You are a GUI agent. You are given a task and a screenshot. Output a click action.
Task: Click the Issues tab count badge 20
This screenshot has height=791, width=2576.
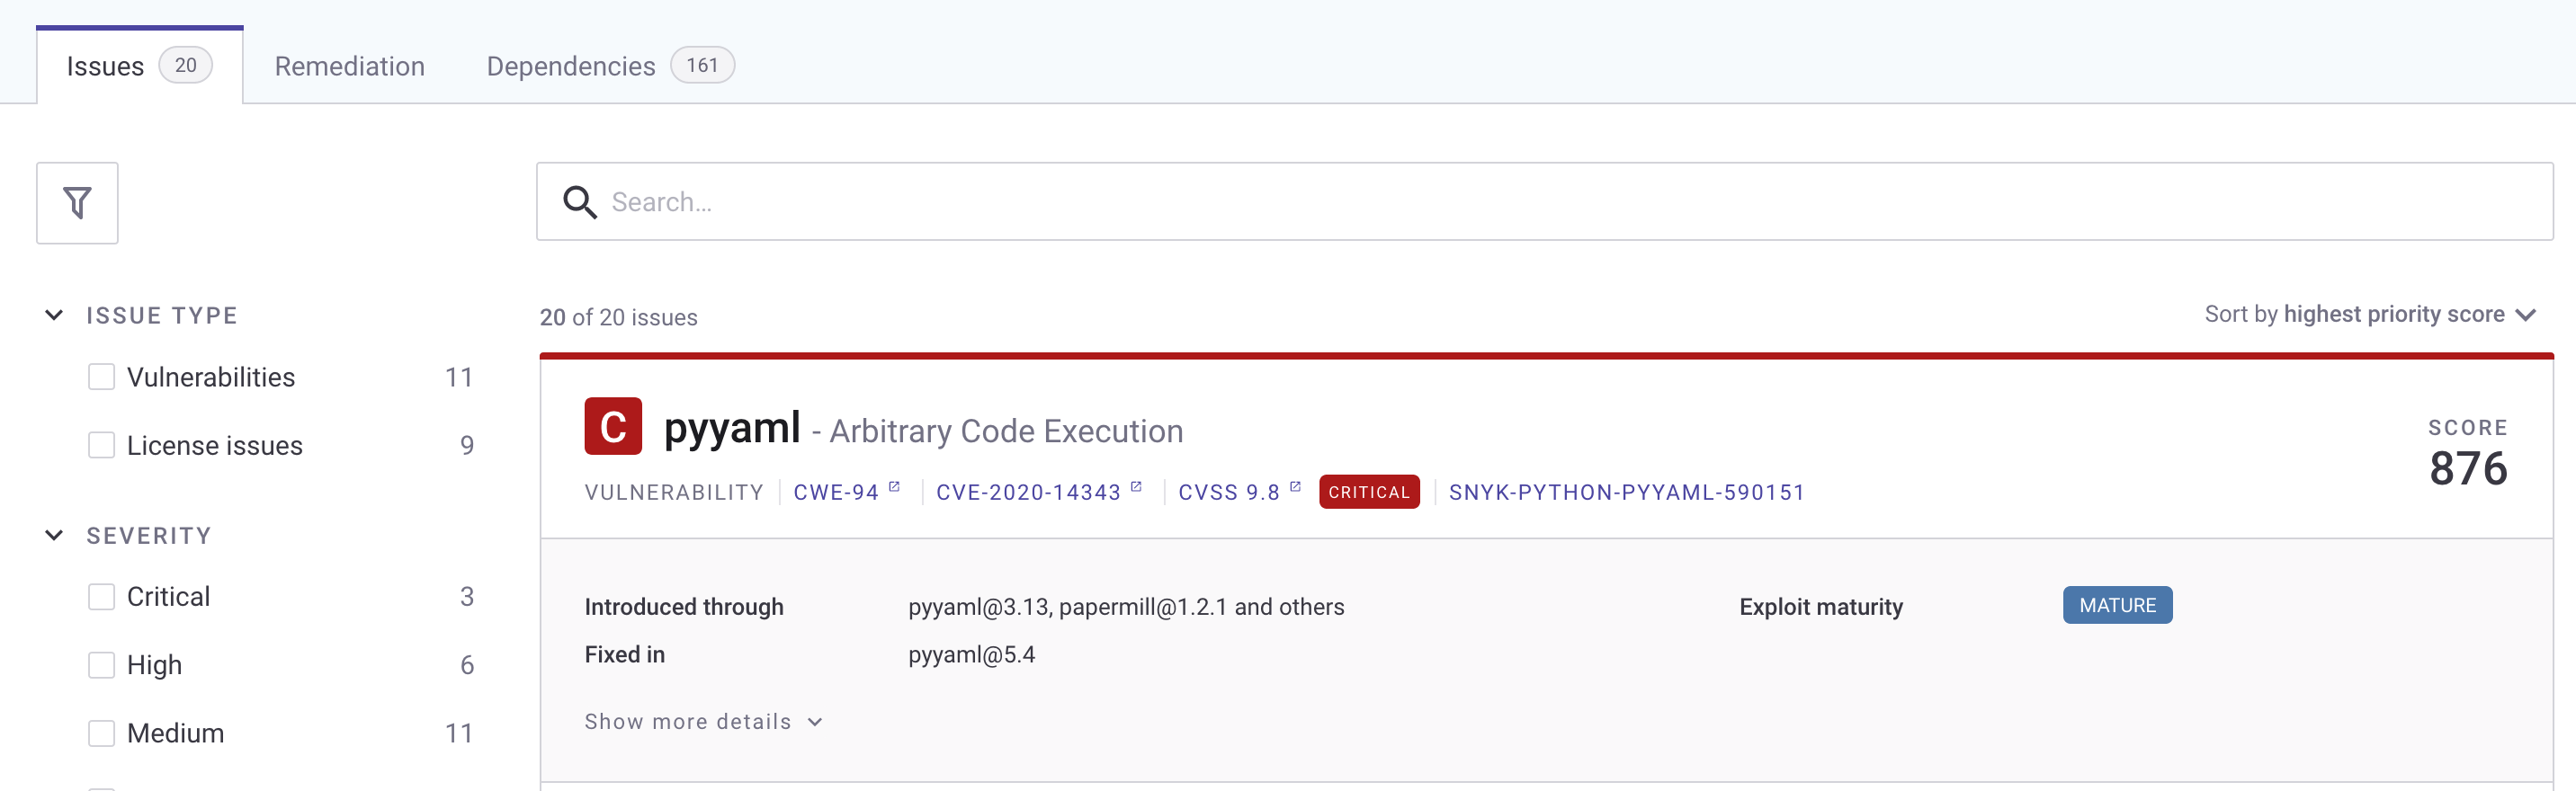186,65
